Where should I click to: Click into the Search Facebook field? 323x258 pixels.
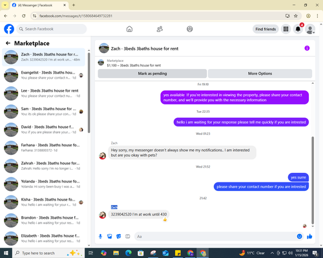[52, 29]
